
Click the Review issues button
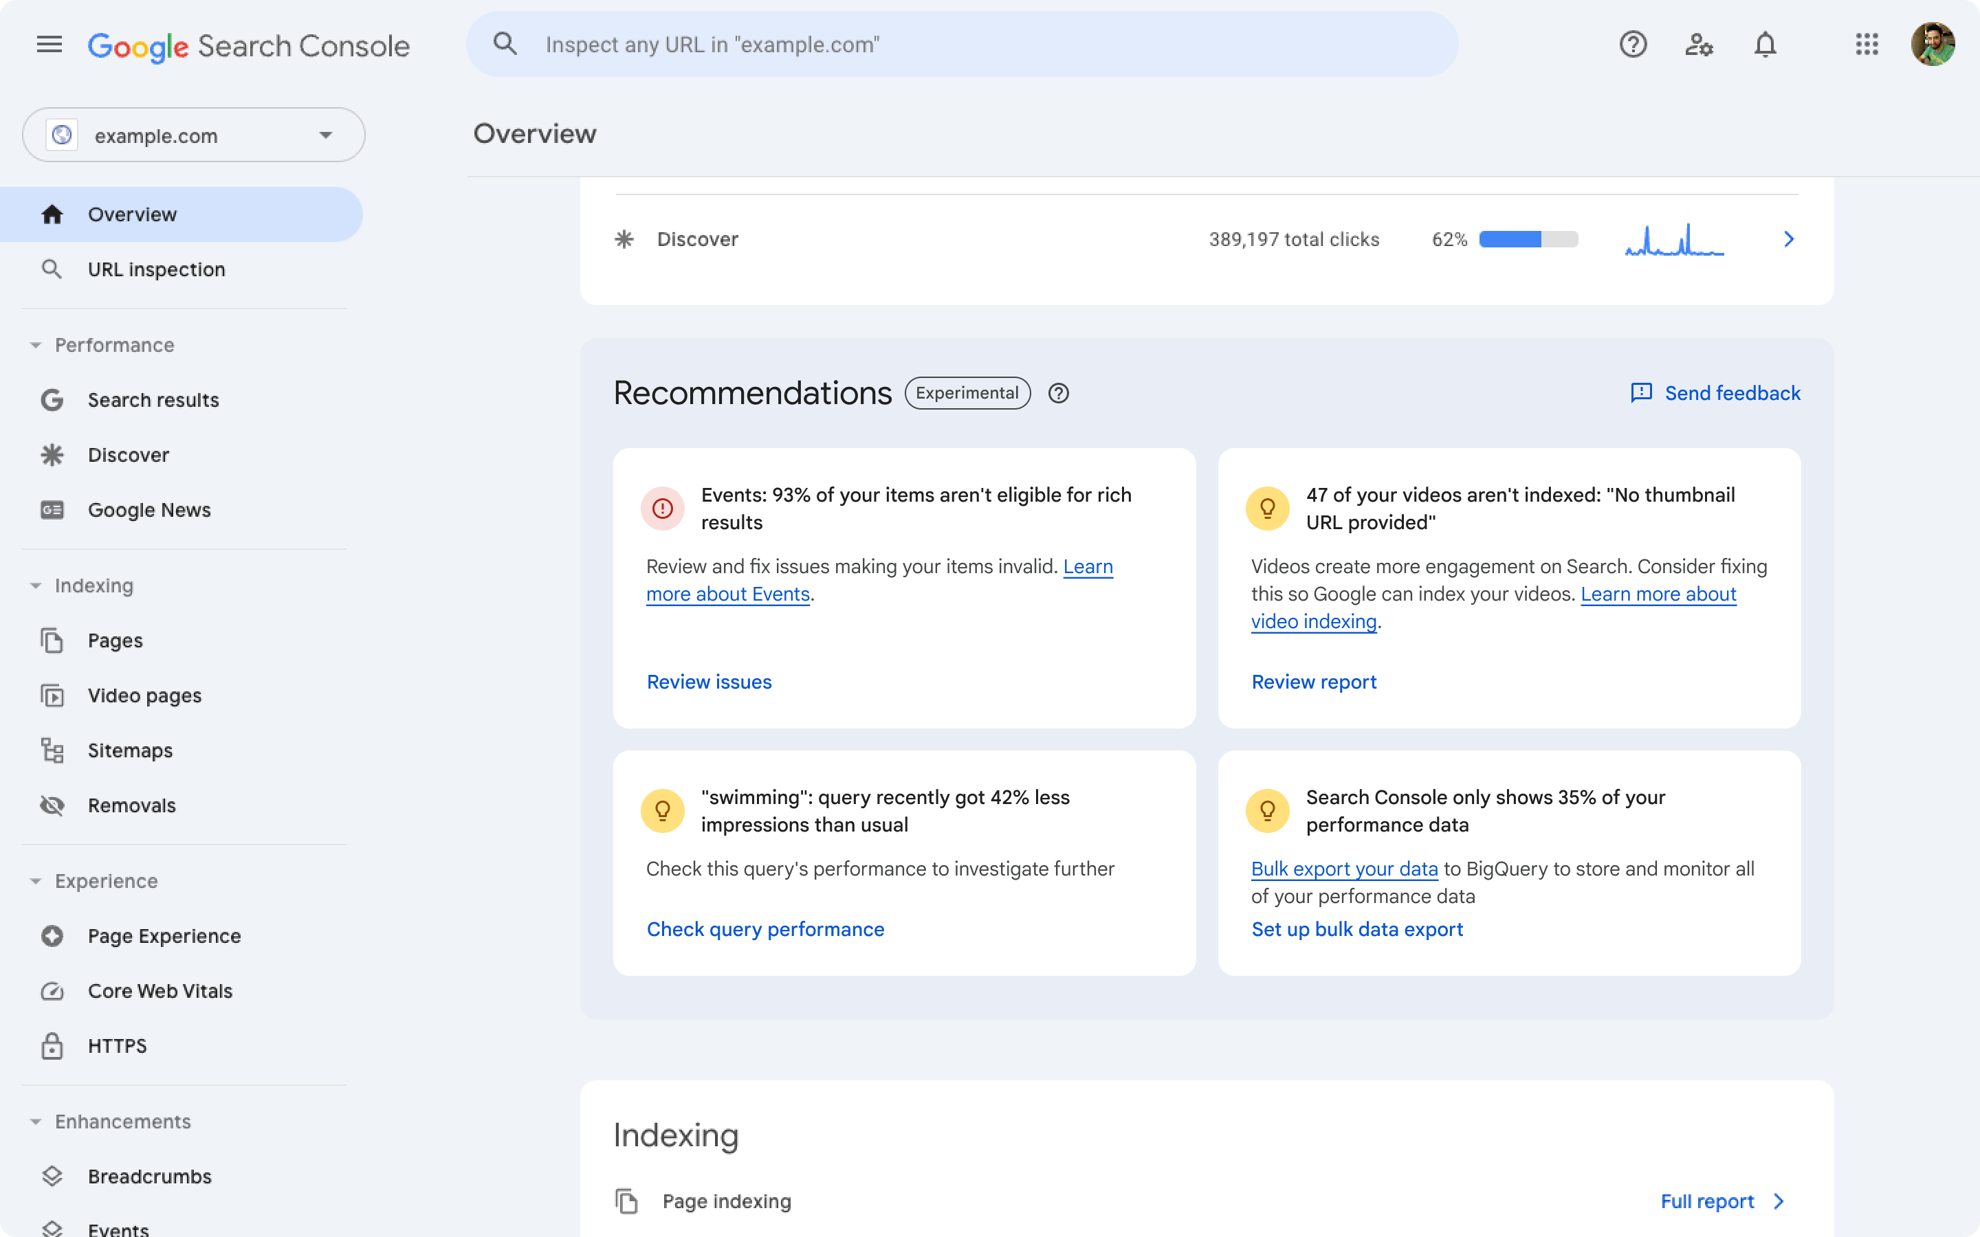[x=708, y=681]
